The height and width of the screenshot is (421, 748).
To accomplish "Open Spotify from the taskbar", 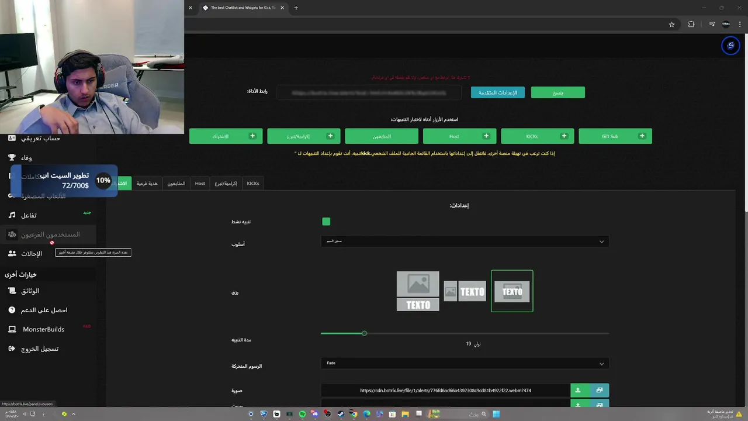I will coord(302,414).
